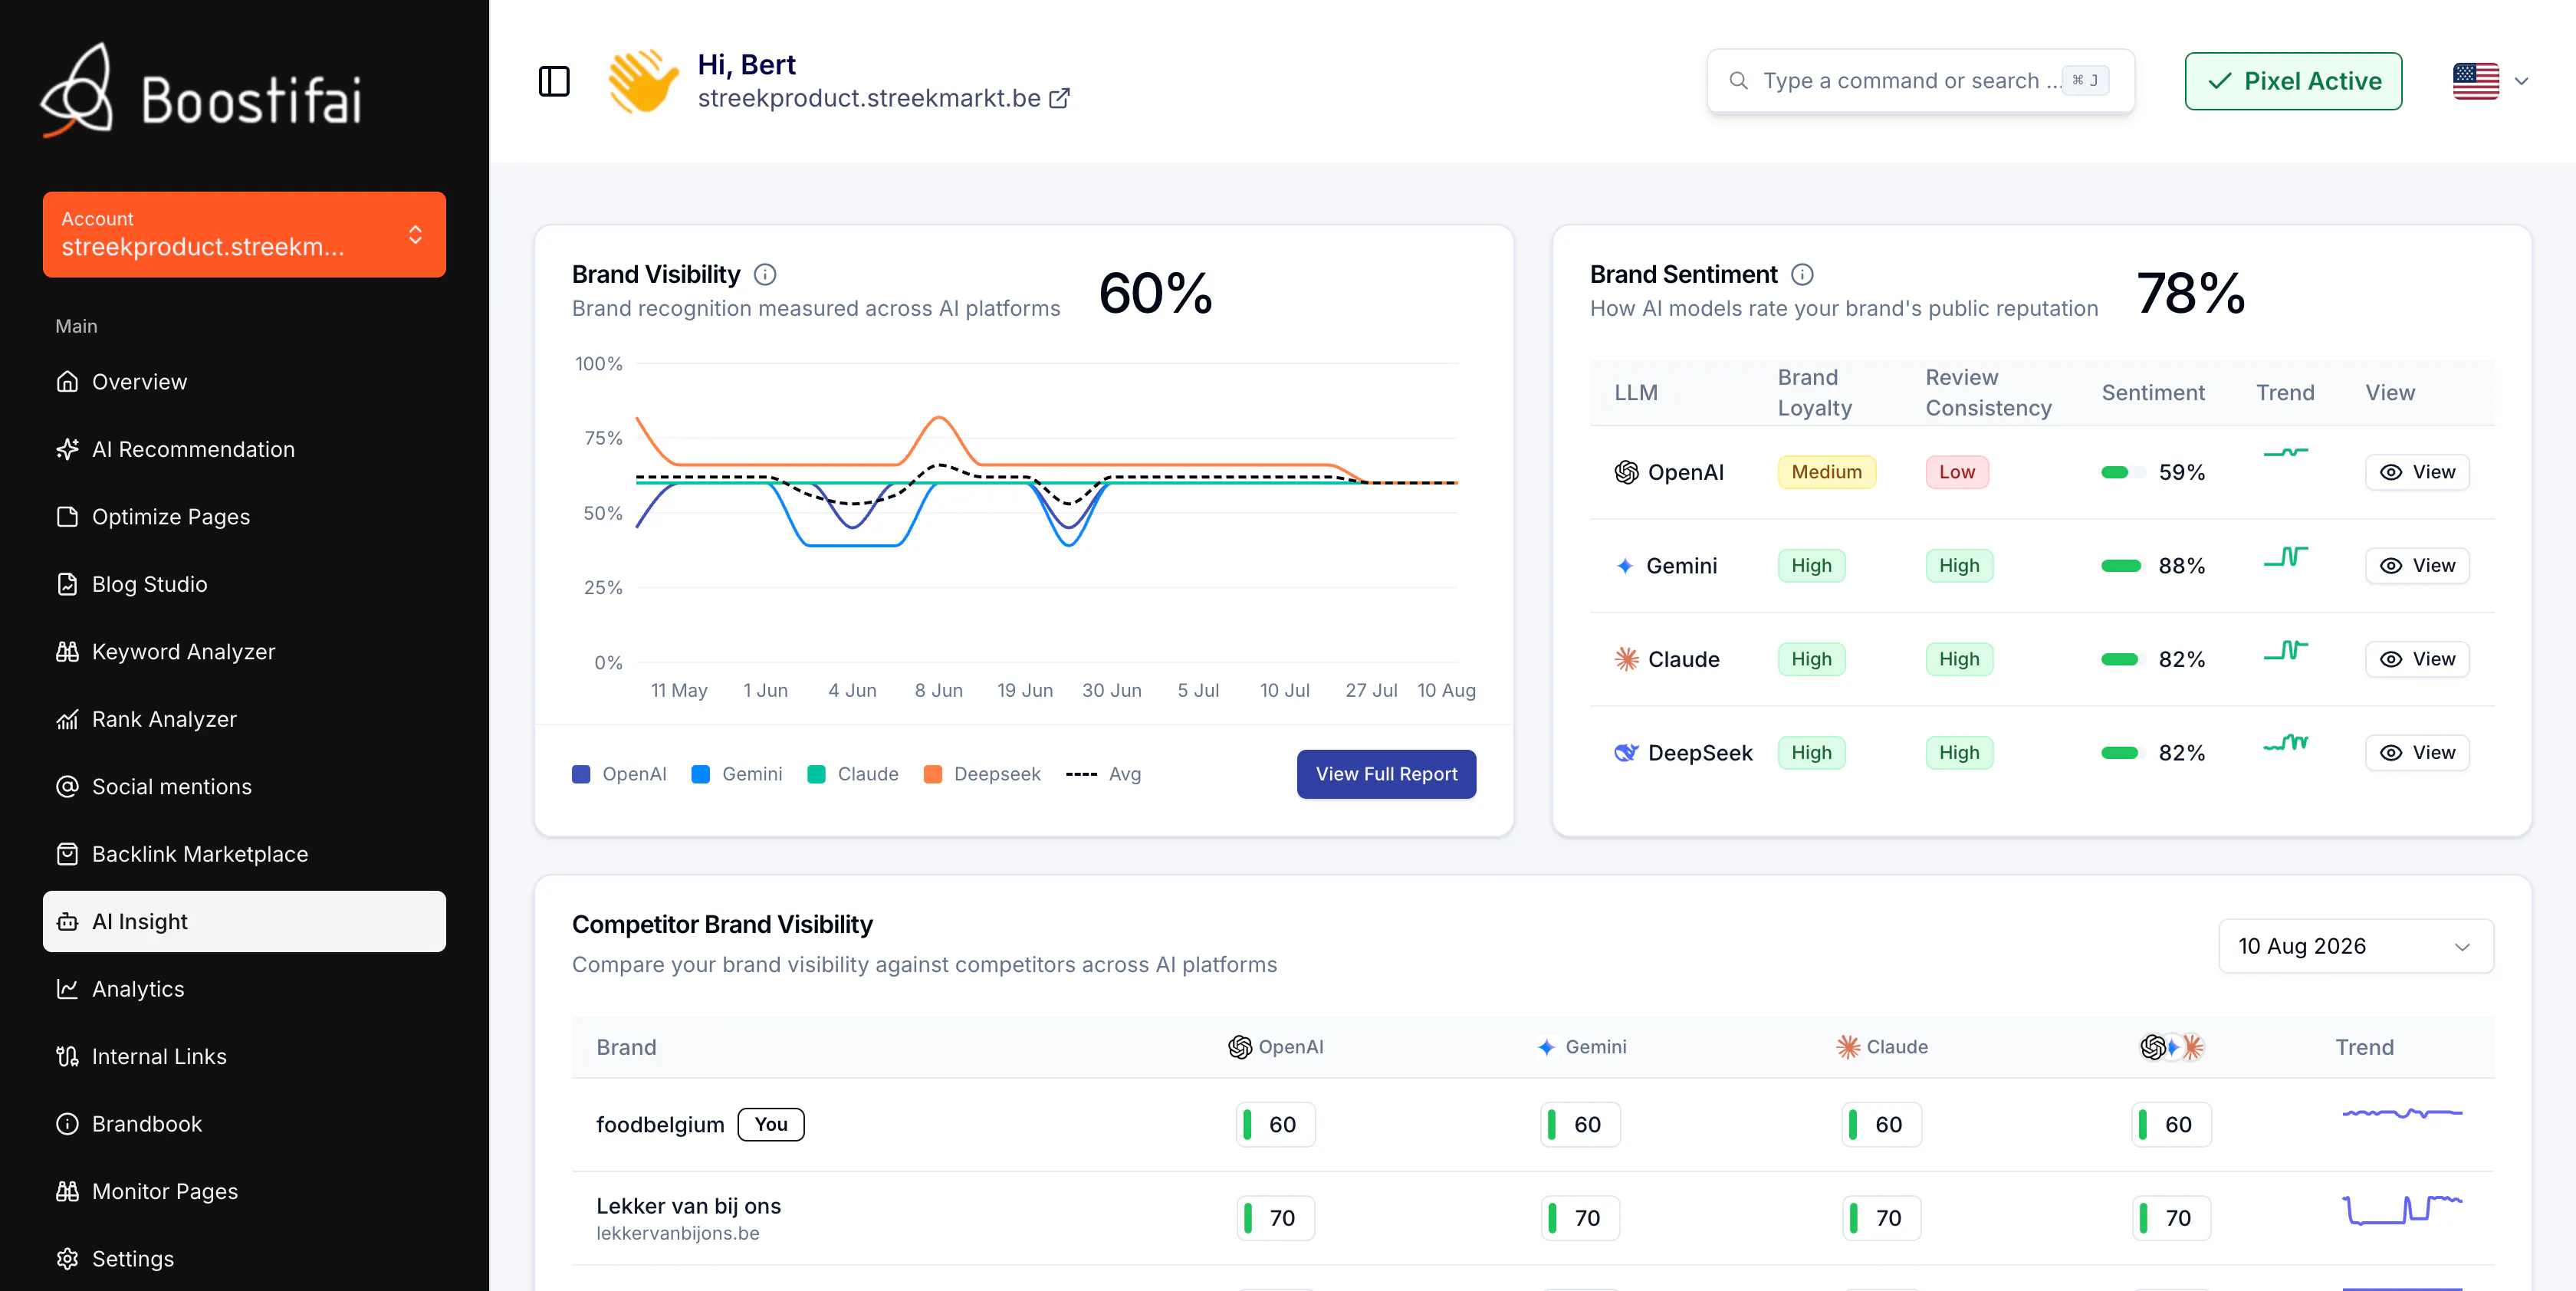Navigate to Rank Analyzer
Image resolution: width=2576 pixels, height=1291 pixels.
[x=244, y=719]
